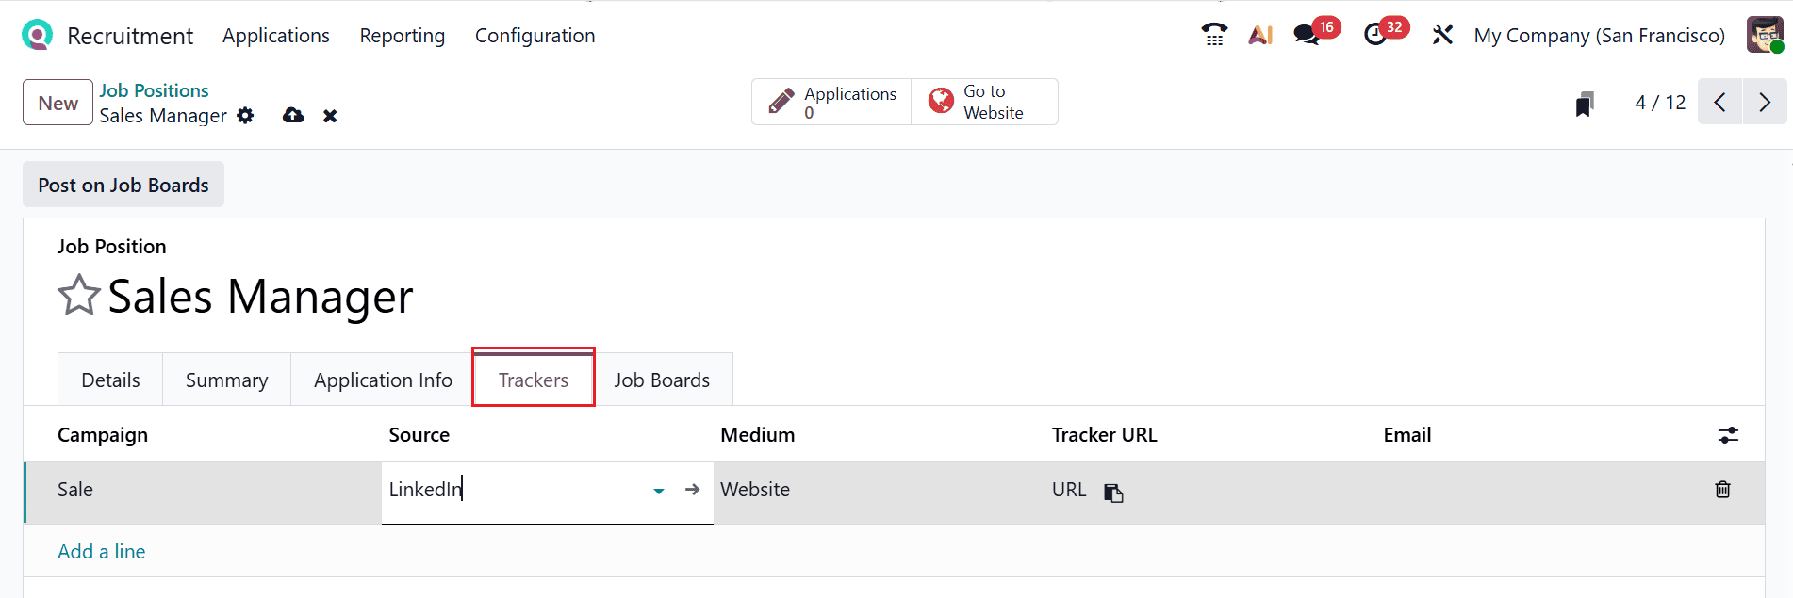The image size is (1793, 598).
Task: Open activities icon showing 32 reminders
Action: coord(1377,34)
